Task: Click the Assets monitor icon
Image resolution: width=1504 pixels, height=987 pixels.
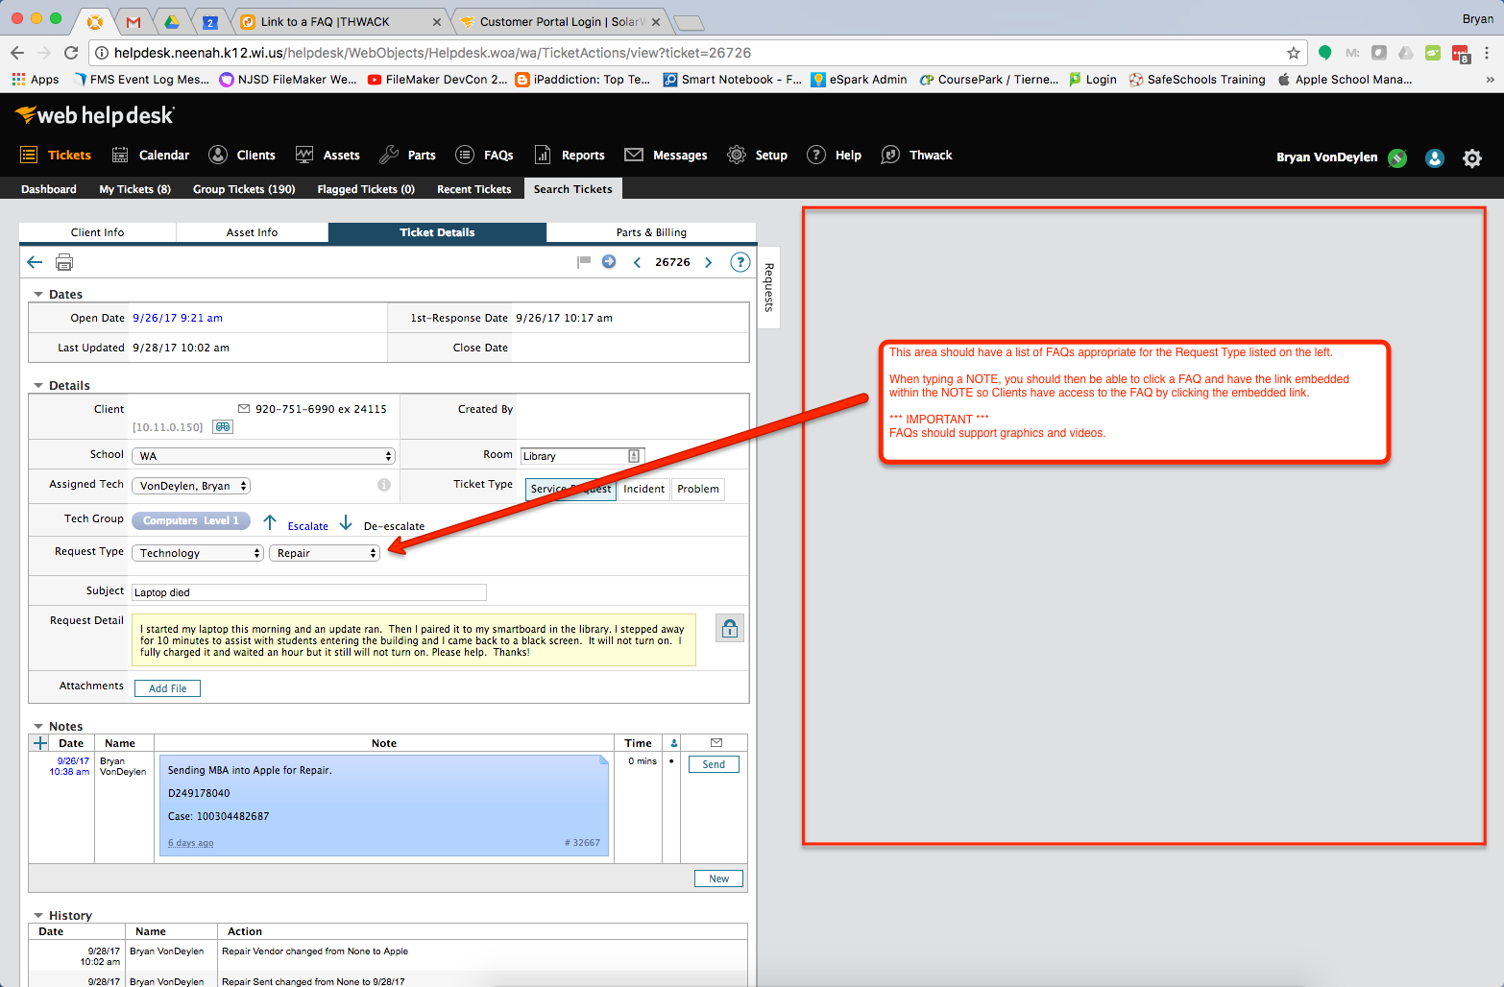Action: tap(304, 155)
